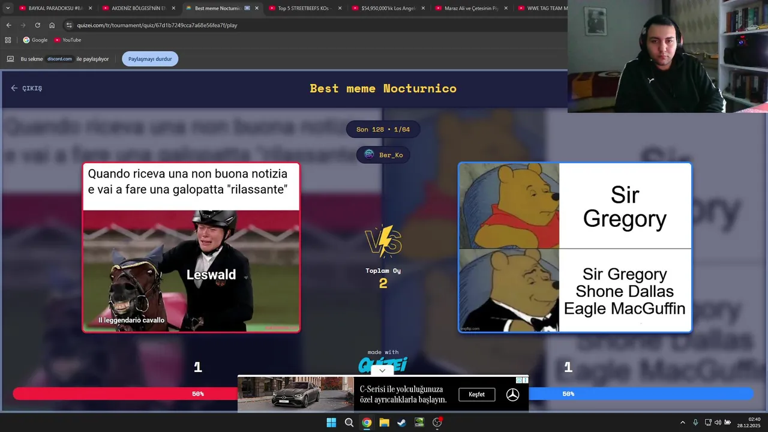Screen dimensions: 768x432
Task: Click ÇIKIŞ to exit the quiz
Action: point(26,88)
